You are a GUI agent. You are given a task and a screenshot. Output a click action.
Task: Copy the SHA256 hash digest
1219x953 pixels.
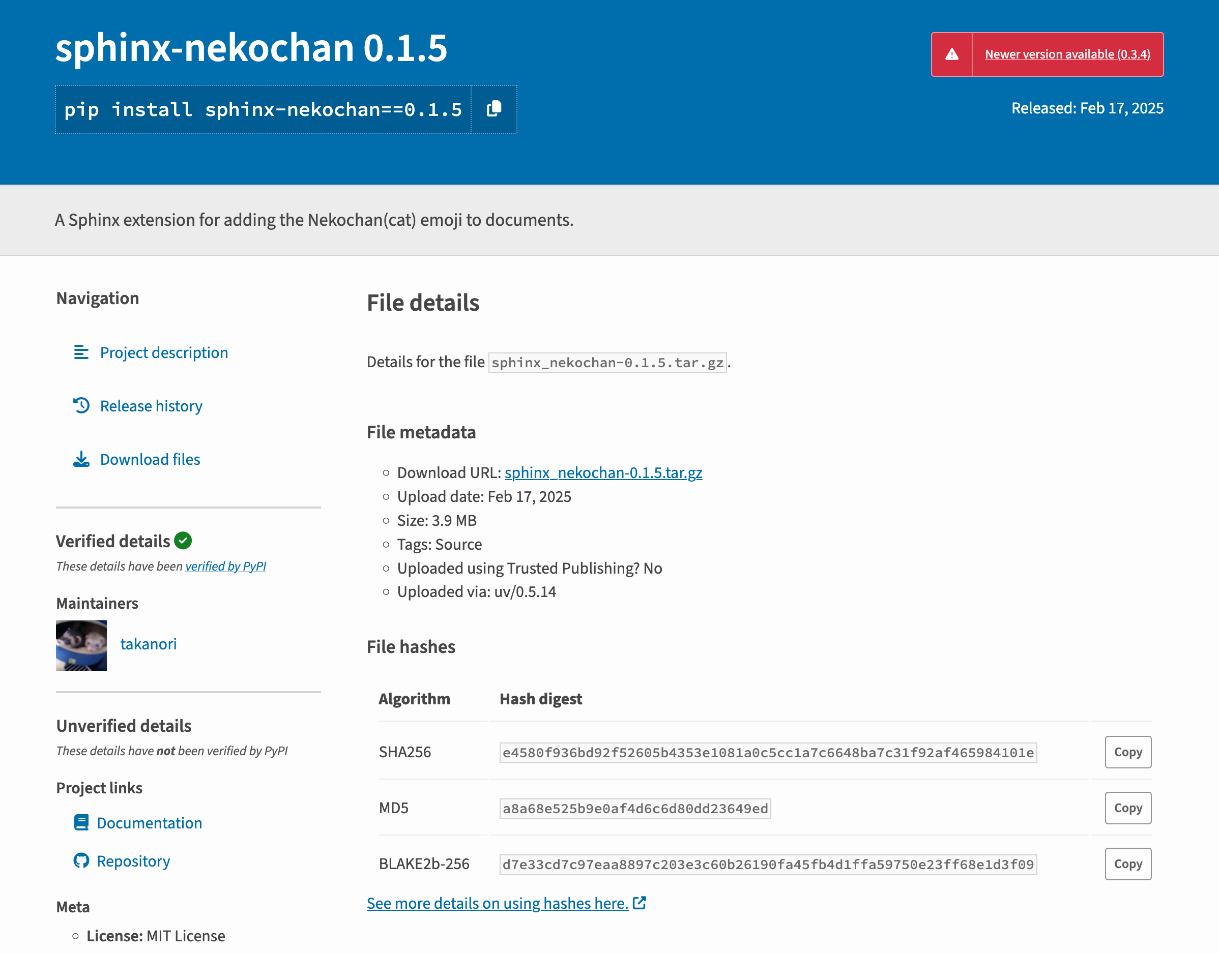pos(1127,752)
